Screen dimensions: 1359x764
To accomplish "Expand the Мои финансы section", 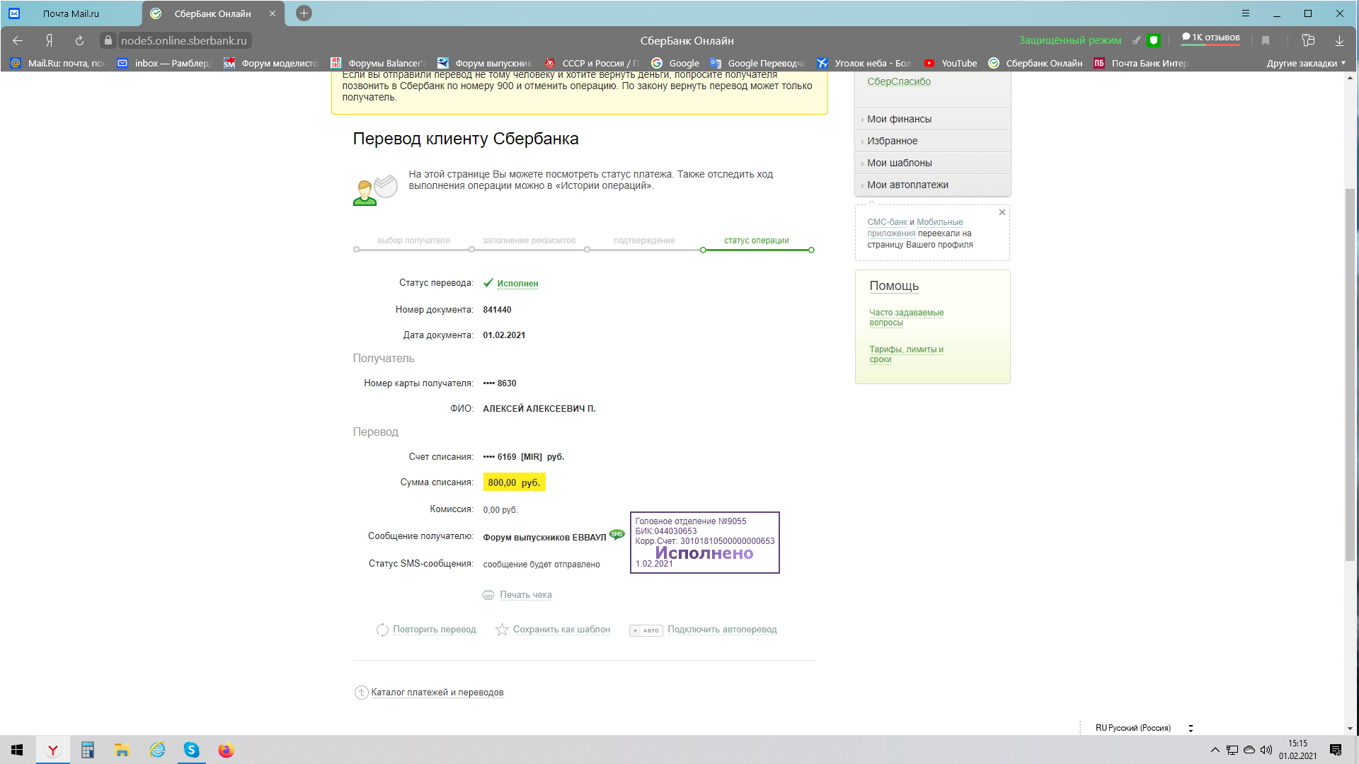I will (x=899, y=119).
